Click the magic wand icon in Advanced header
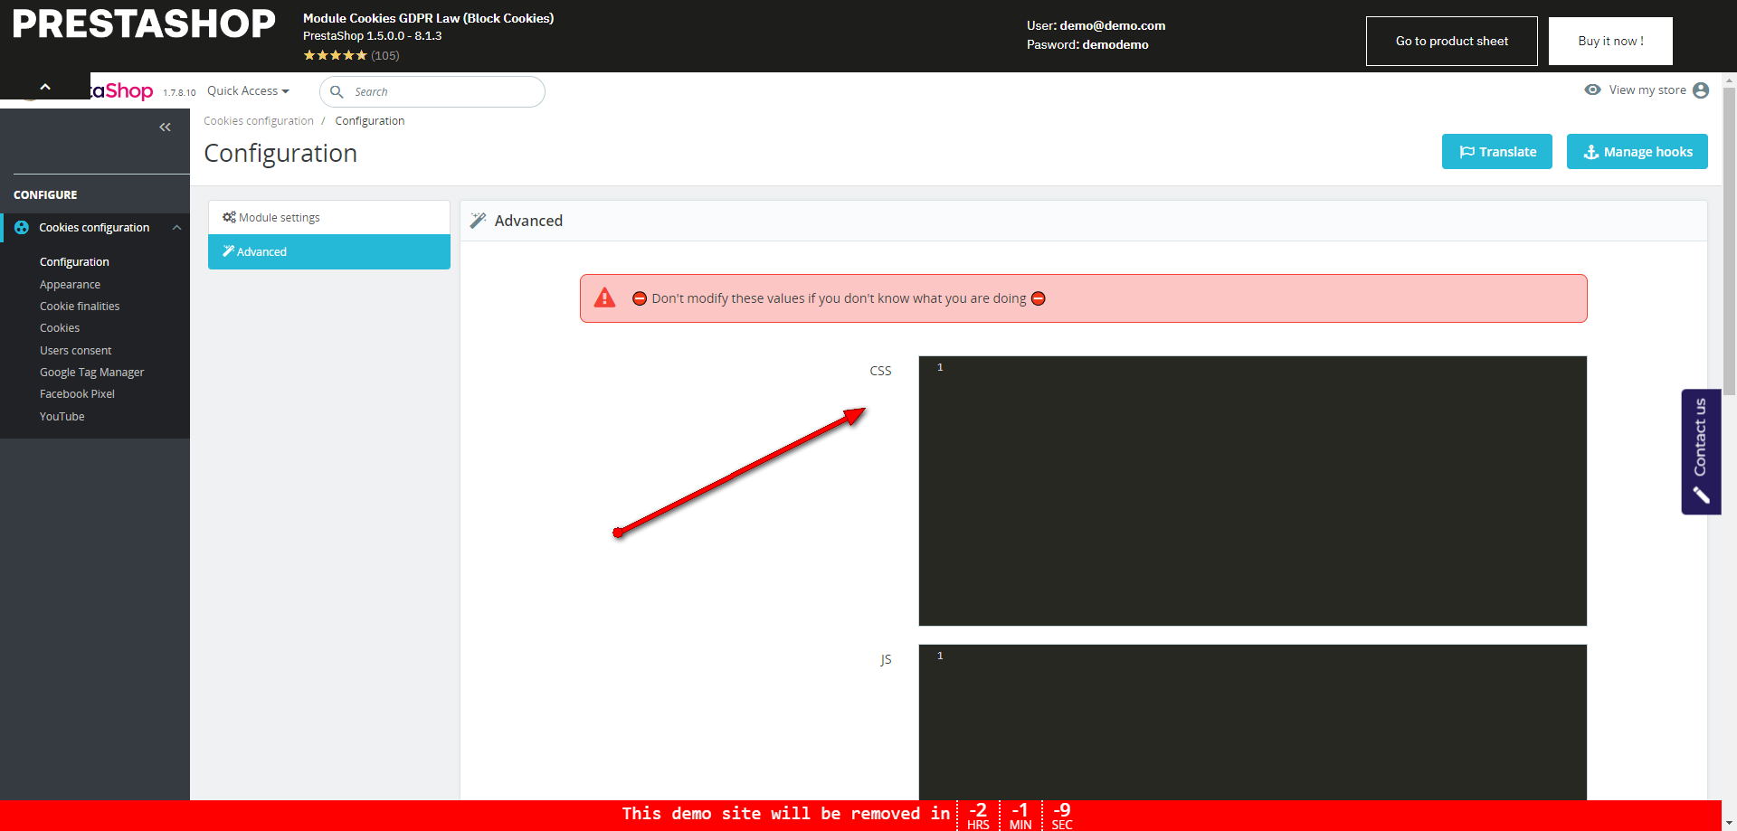Image resolution: width=1737 pixels, height=831 pixels. (x=479, y=221)
